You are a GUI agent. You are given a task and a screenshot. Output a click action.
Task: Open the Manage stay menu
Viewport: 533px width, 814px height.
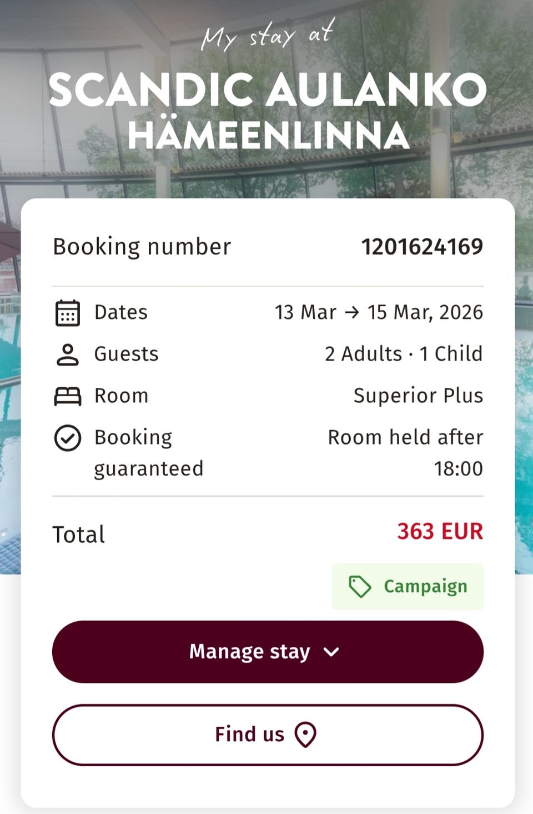[x=250, y=652]
